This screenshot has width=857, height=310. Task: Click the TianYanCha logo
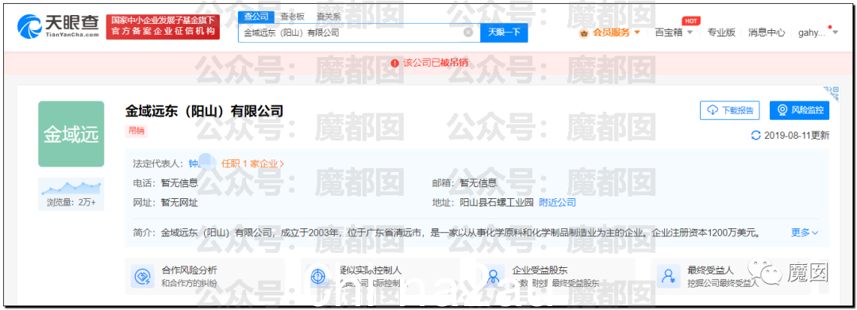pyautogui.click(x=58, y=25)
